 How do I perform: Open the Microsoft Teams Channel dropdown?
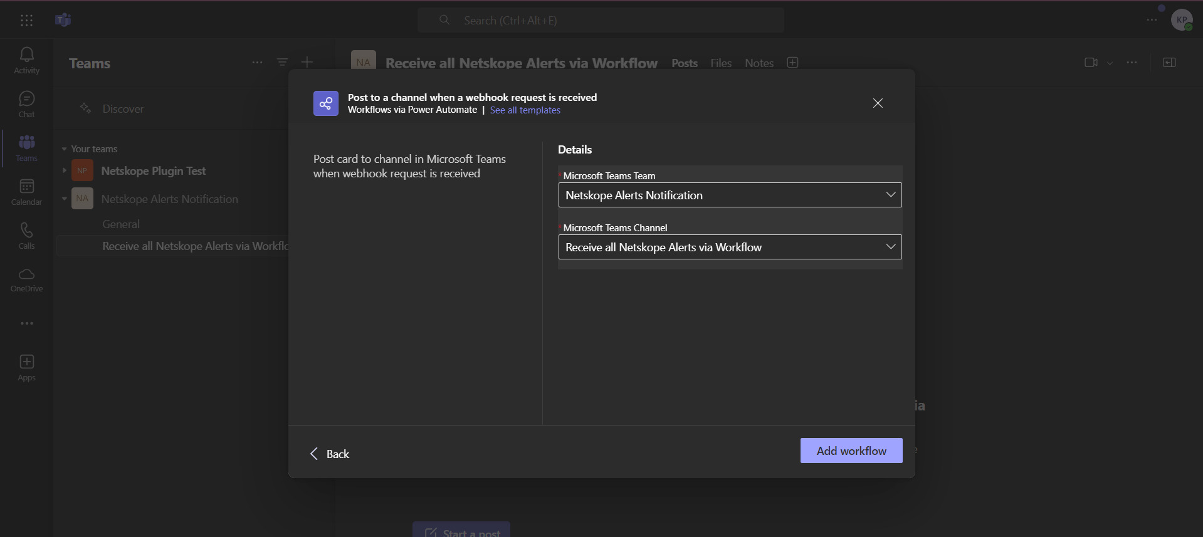pos(730,247)
